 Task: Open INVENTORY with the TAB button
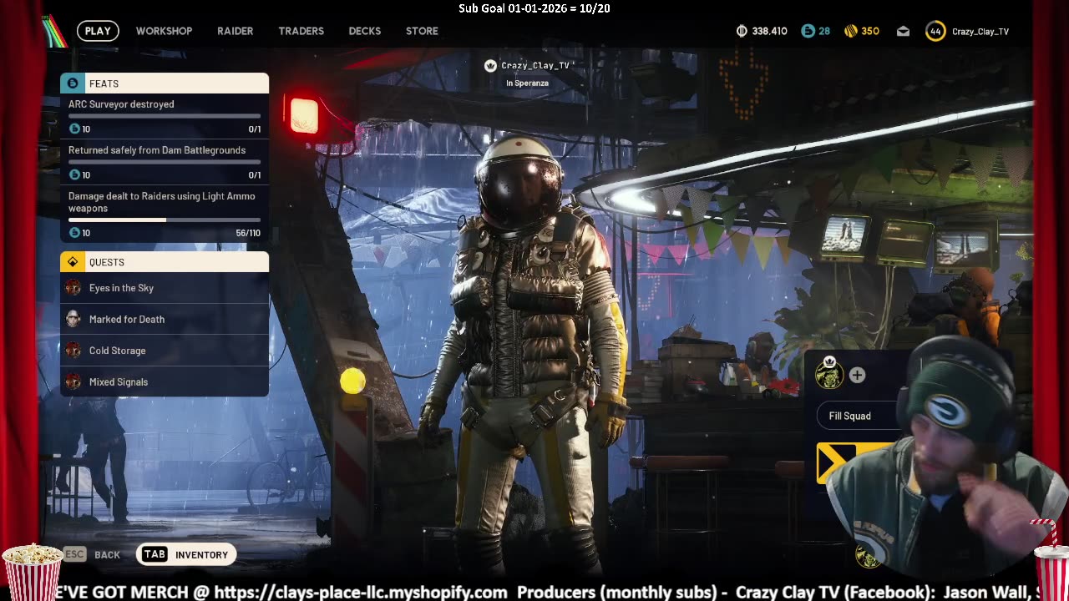pos(186,554)
